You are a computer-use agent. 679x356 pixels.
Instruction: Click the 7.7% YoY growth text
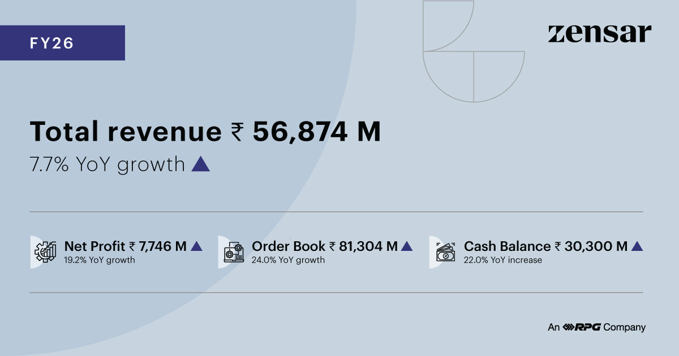pyautogui.click(x=107, y=164)
